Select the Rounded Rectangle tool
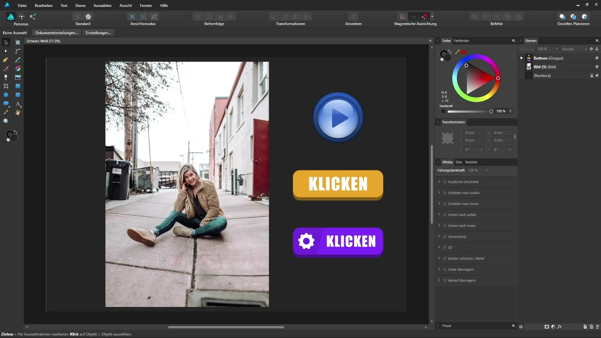 18,95
